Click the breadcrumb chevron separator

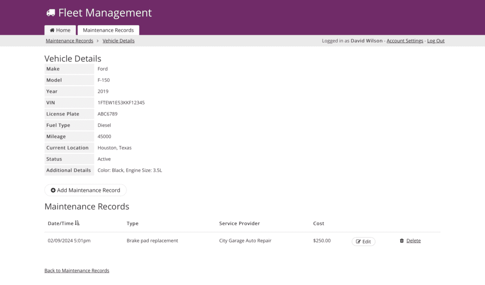[98, 41]
